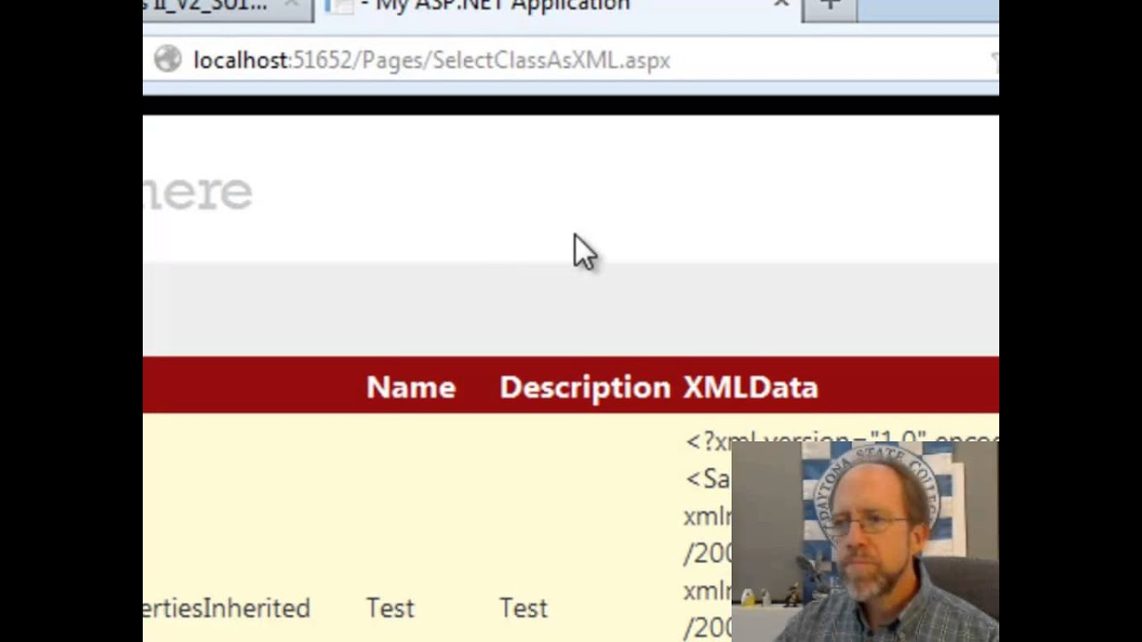
Task: Close the first browser tab
Action: pos(292,5)
